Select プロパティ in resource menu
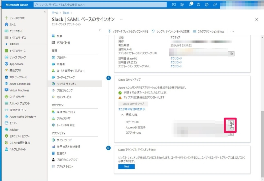Viewport: 264px width, 181px height. tap(59, 58)
